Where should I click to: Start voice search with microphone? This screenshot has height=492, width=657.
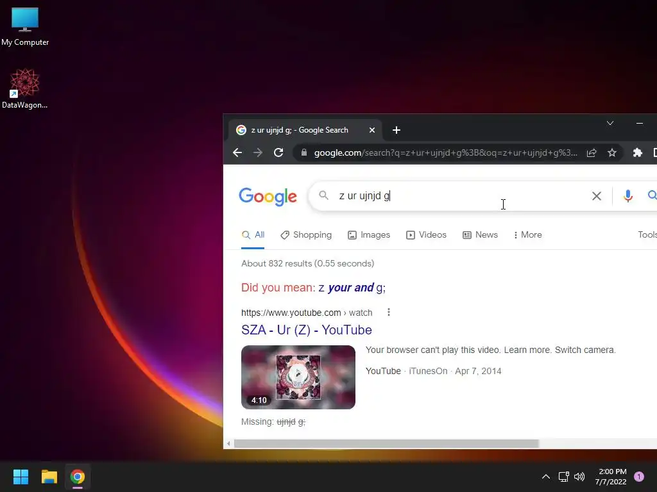[627, 196]
